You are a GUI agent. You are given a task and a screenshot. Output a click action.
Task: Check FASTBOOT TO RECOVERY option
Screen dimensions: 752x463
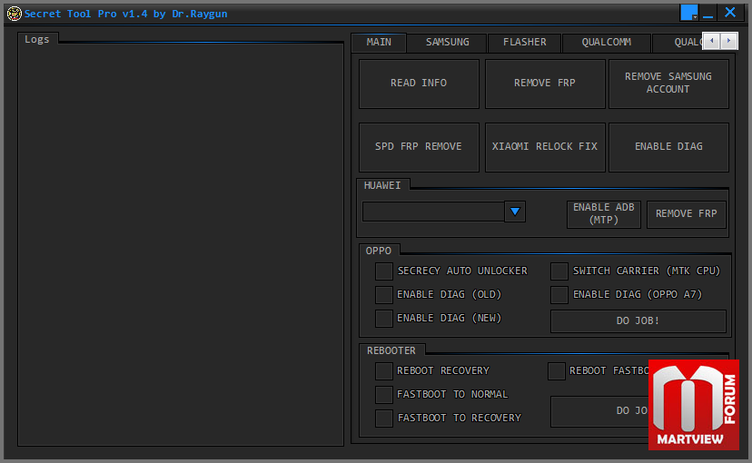384,418
